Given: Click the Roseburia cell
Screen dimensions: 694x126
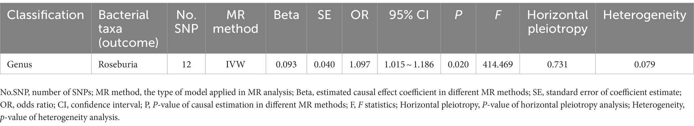Looking at the screenshot, I should coord(118,64).
